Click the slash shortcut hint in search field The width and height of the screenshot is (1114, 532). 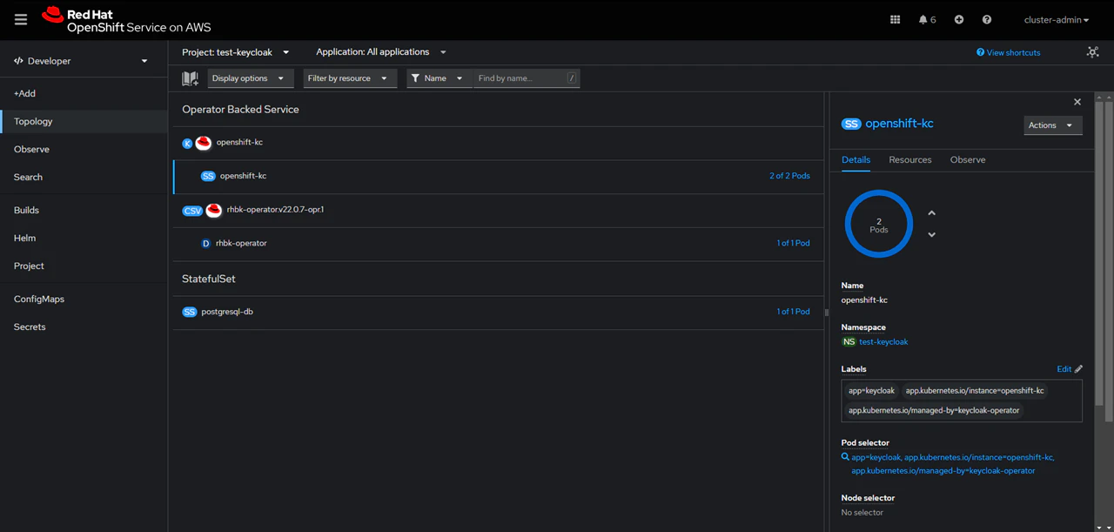click(571, 78)
